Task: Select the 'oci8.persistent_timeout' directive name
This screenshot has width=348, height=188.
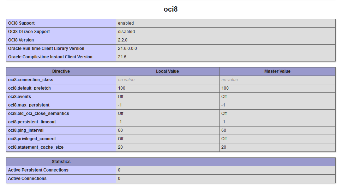Action: pos(32,122)
